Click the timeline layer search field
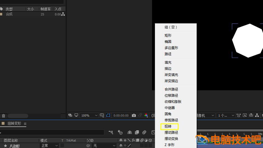This screenshot has width=263, height=148. (x=53, y=132)
